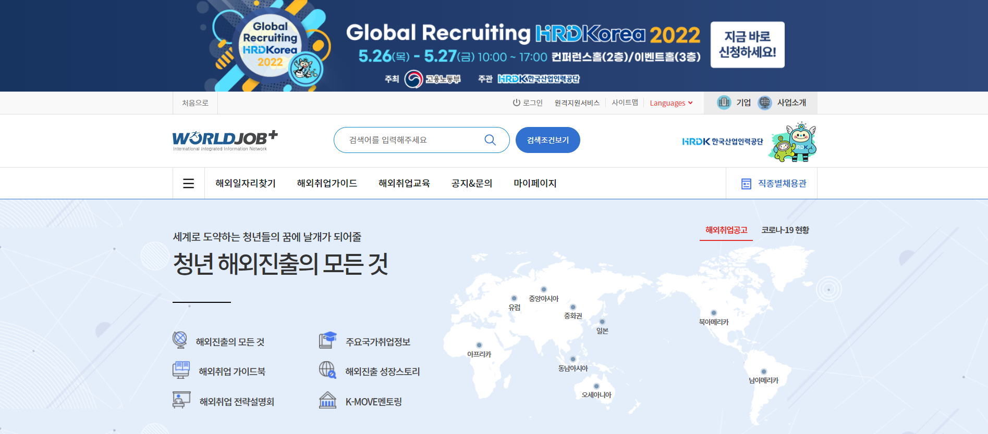Click the 동남아시아 region label
Viewport: 988px width, 434px height.
tap(573, 368)
